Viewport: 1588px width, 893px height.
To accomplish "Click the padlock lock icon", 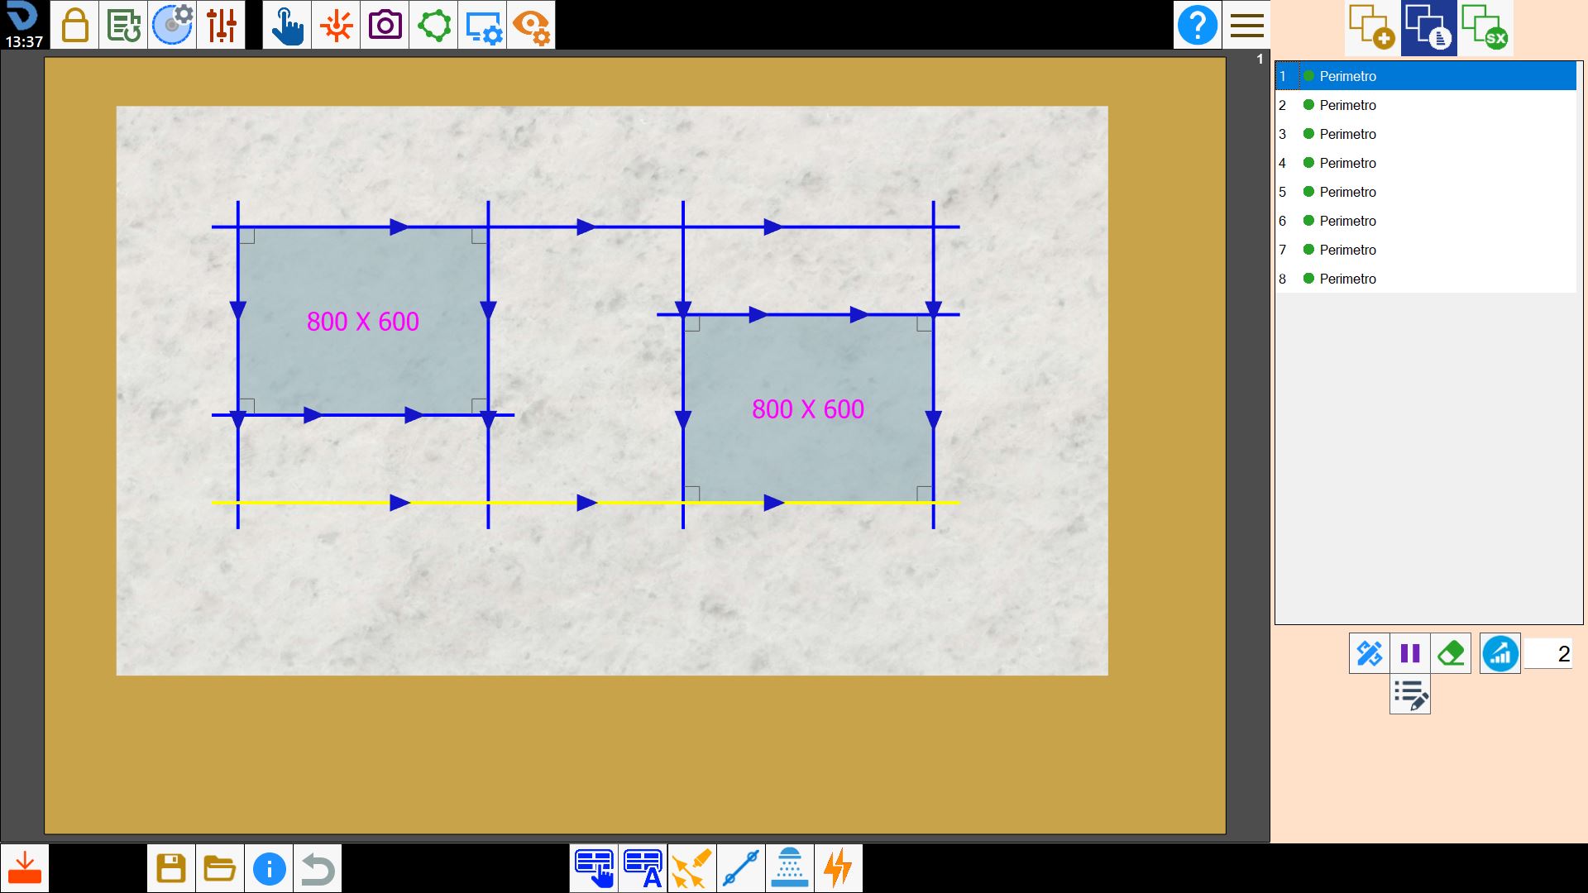I will tap(74, 25).
